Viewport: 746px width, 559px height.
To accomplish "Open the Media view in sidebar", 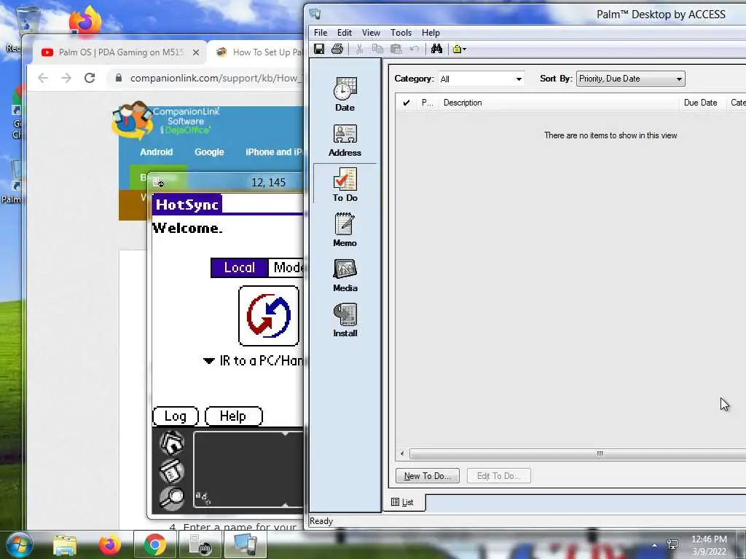I will pyautogui.click(x=345, y=276).
